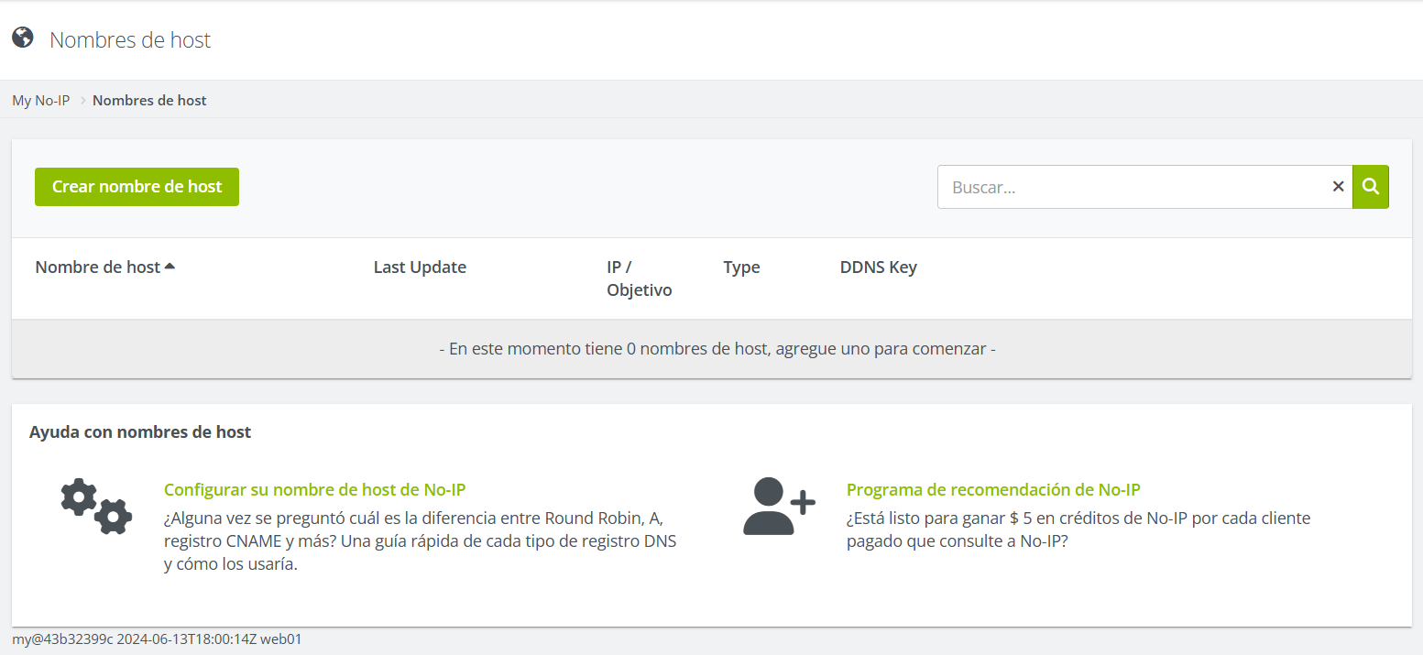Click the gears icon in help section
Image resolution: width=1423 pixels, height=655 pixels.
[96, 506]
